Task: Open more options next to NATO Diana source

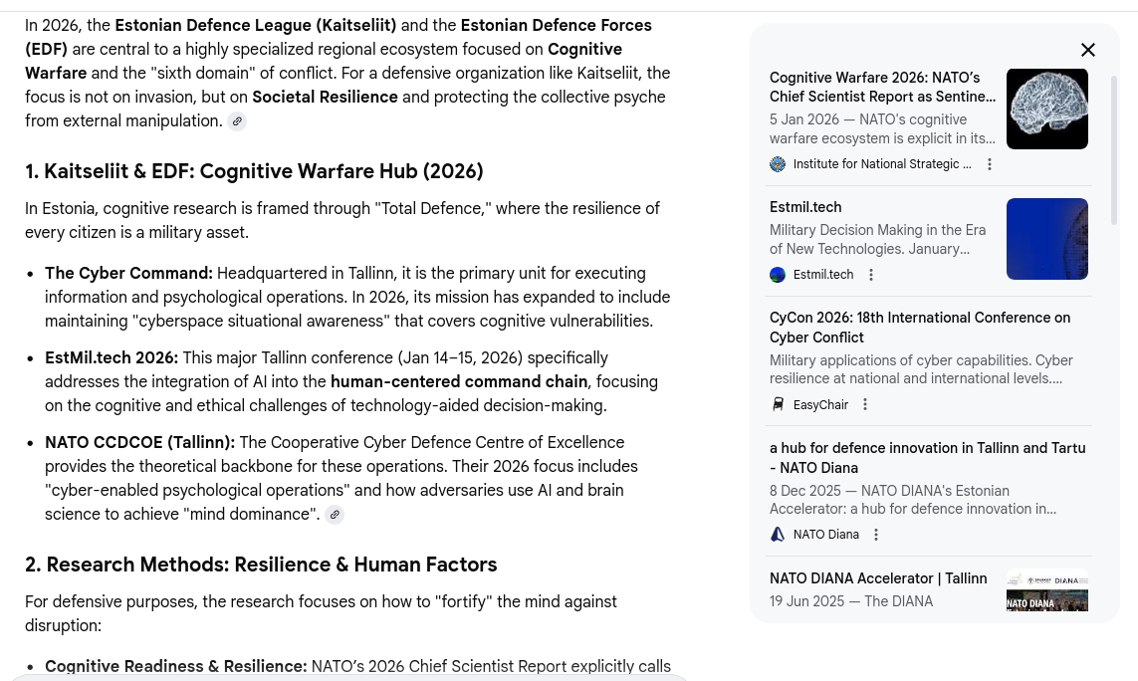Action: 875,535
